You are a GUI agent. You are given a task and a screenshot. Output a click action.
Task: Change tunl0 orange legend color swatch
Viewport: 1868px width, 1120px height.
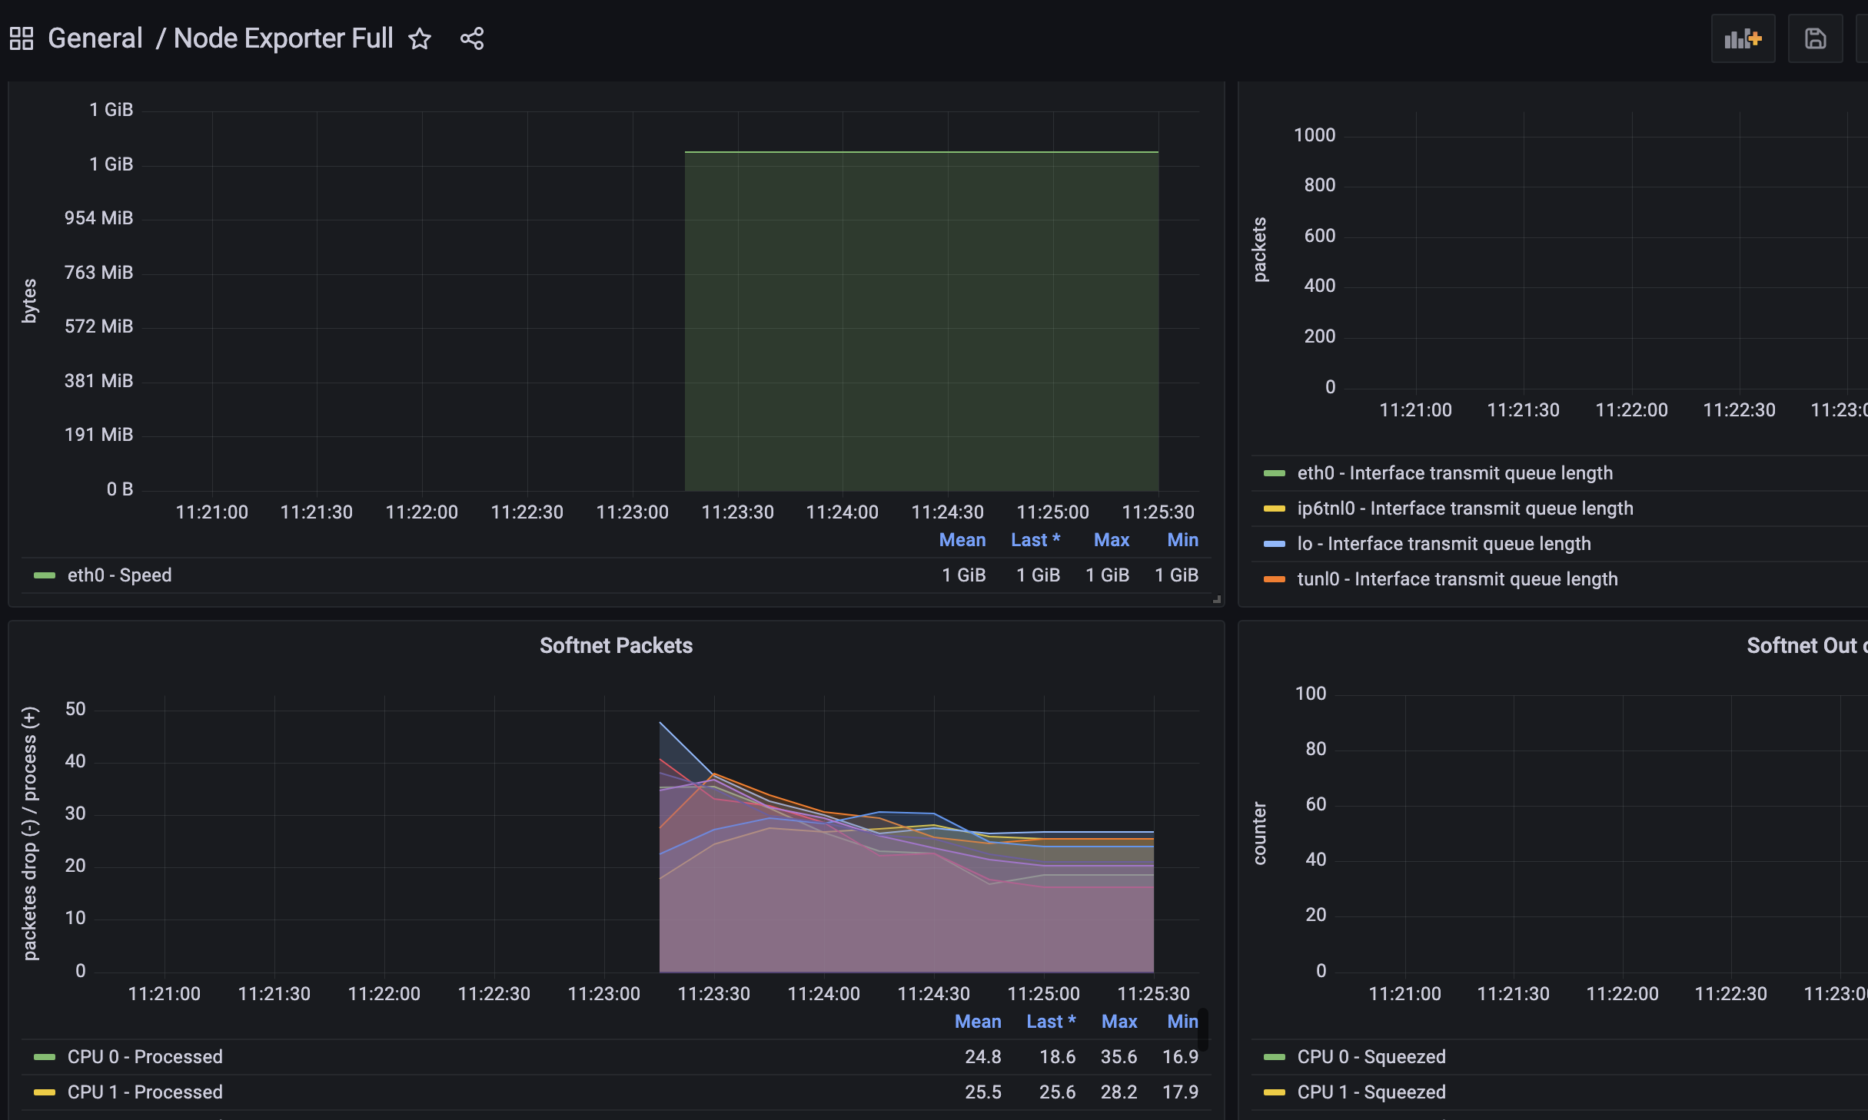(1275, 579)
